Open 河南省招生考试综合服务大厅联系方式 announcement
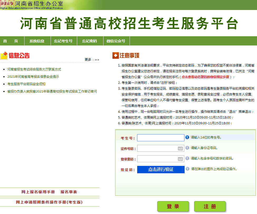This screenshot has width=257, height=214. [x=34, y=69]
